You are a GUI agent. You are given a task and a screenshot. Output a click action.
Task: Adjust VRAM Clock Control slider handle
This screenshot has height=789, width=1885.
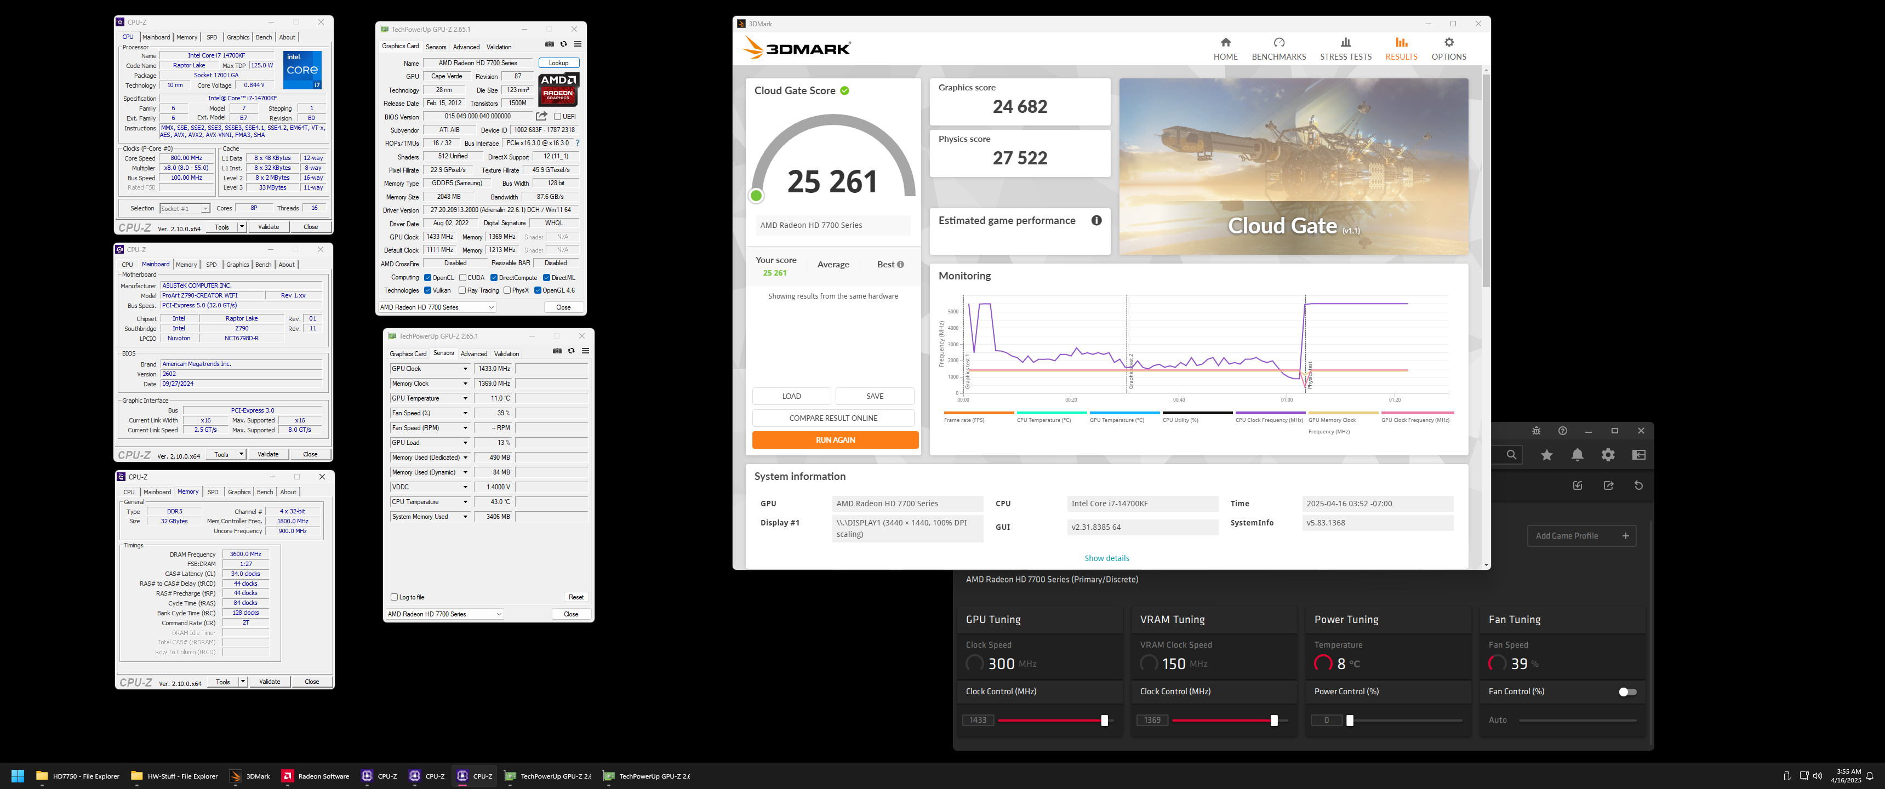pyautogui.click(x=1274, y=720)
